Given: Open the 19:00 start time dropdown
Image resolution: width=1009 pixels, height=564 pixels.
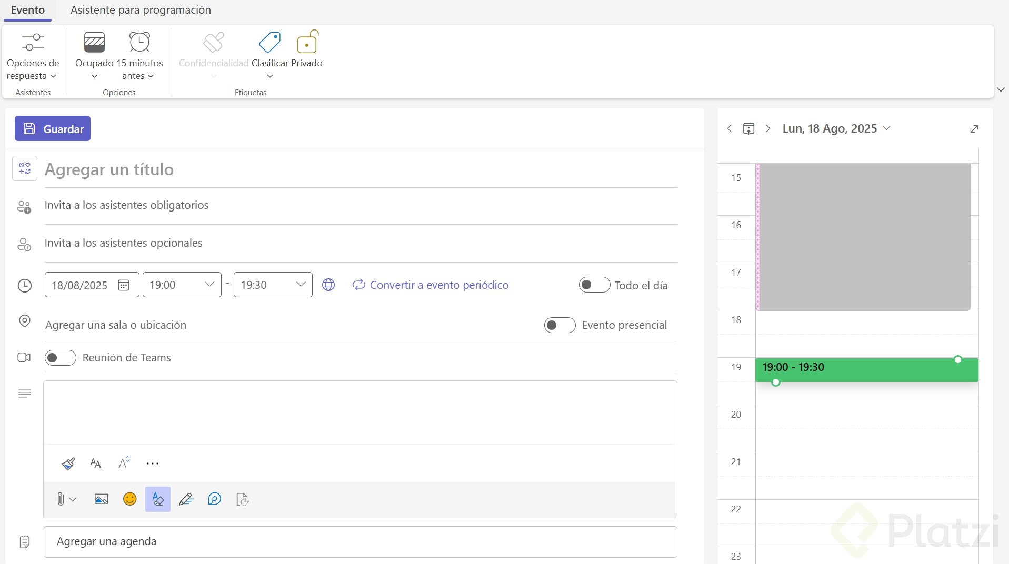Looking at the screenshot, I should click(182, 285).
